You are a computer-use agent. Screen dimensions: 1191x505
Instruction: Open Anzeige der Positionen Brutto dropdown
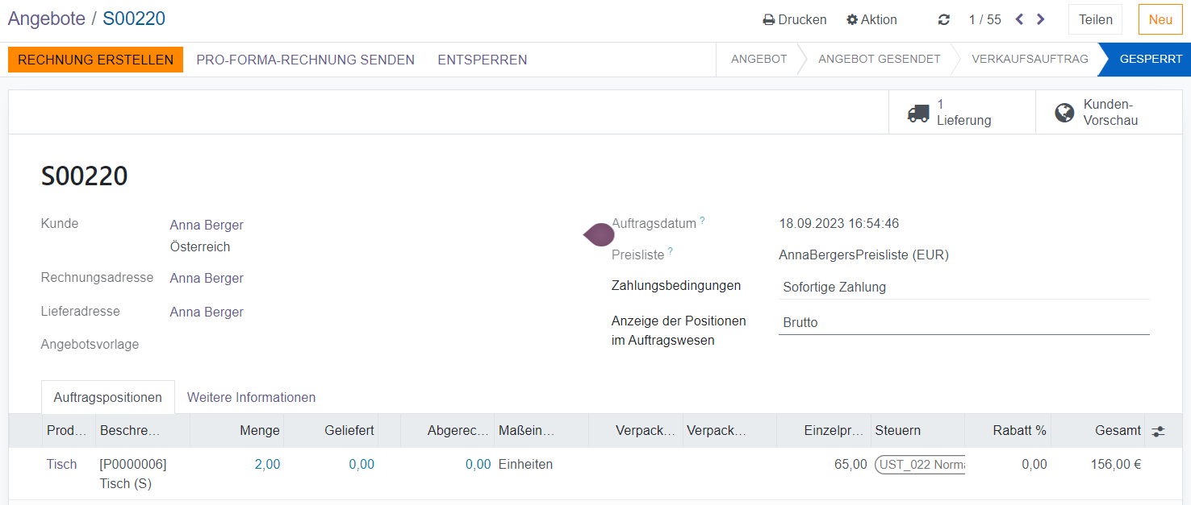tap(963, 322)
